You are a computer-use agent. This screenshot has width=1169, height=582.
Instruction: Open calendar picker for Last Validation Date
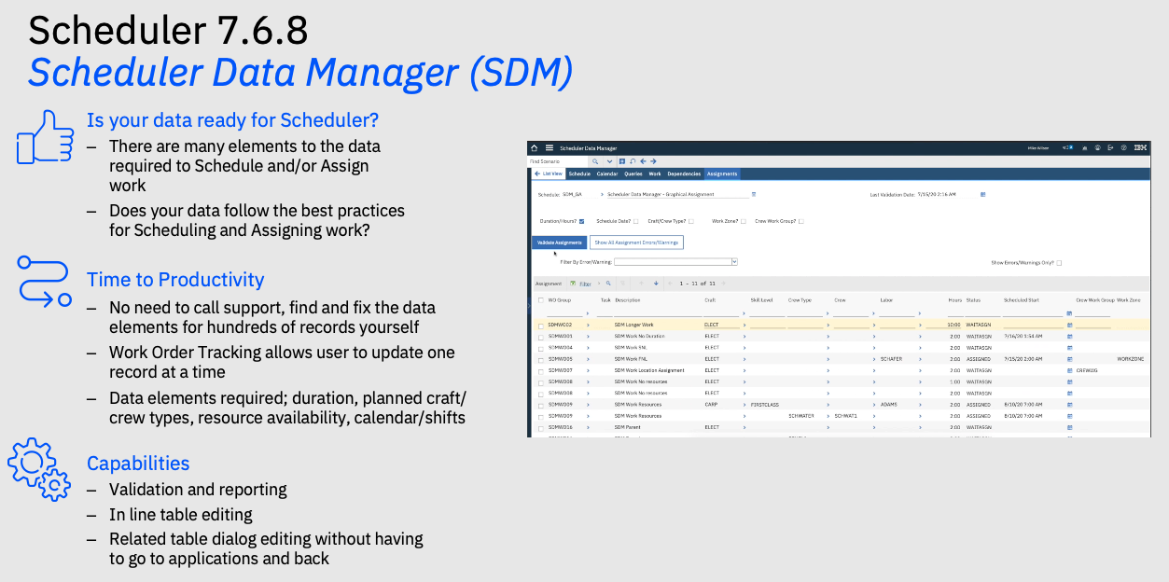coord(982,194)
